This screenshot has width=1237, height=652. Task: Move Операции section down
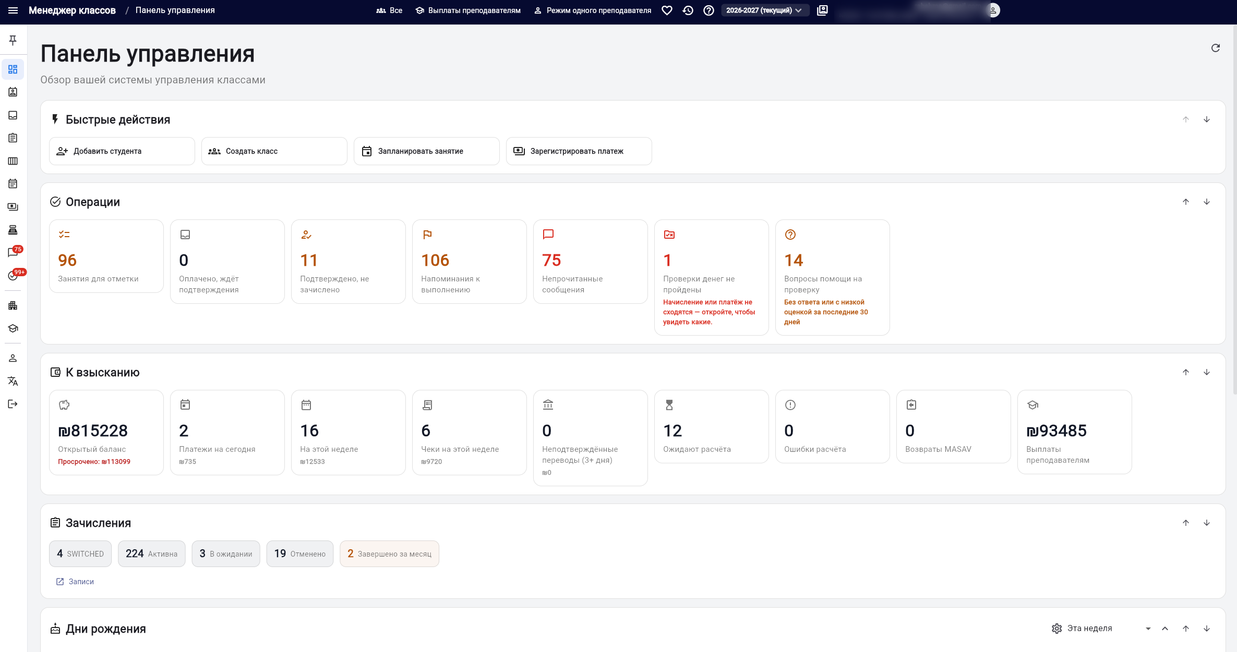1207,202
